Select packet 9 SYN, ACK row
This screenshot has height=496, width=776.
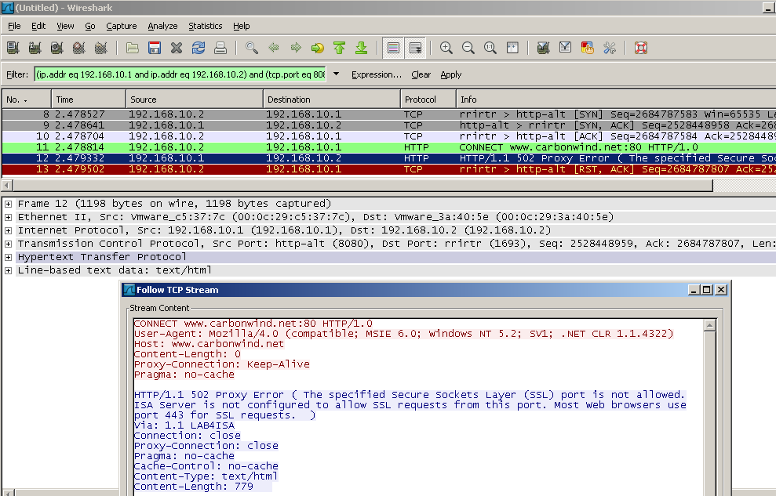(389, 125)
